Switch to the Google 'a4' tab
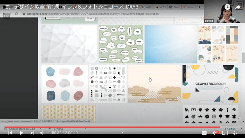This screenshot has height=138, width=245. 147,7
